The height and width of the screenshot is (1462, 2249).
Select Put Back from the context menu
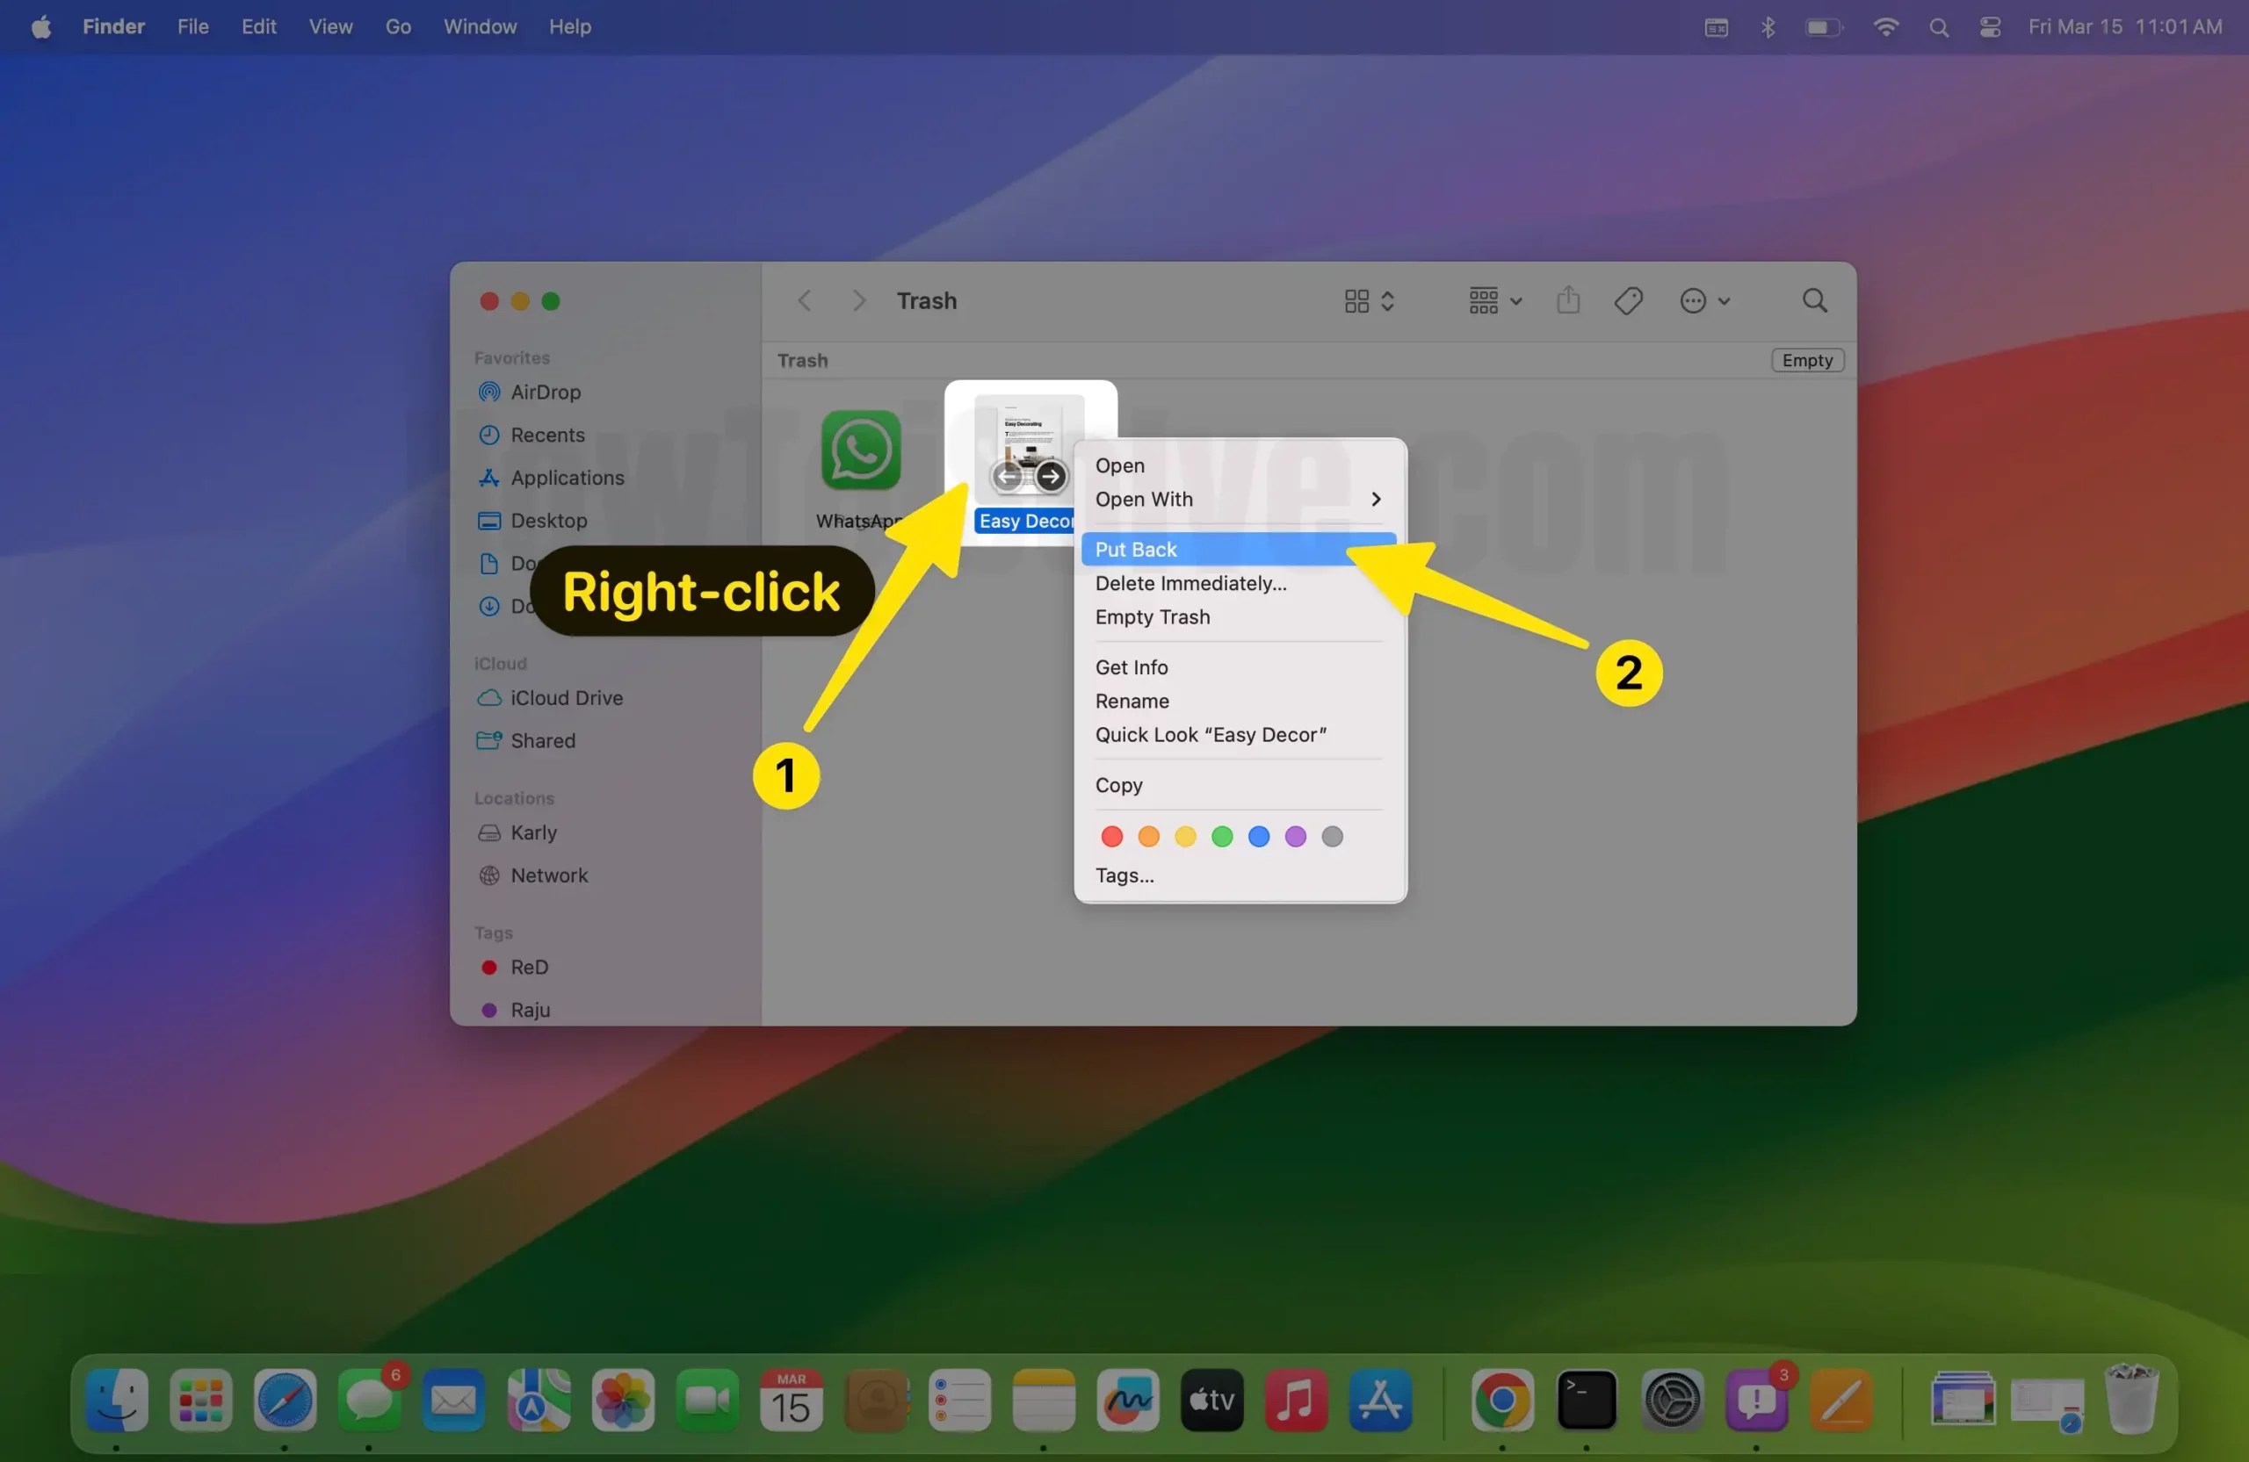pos(1136,549)
